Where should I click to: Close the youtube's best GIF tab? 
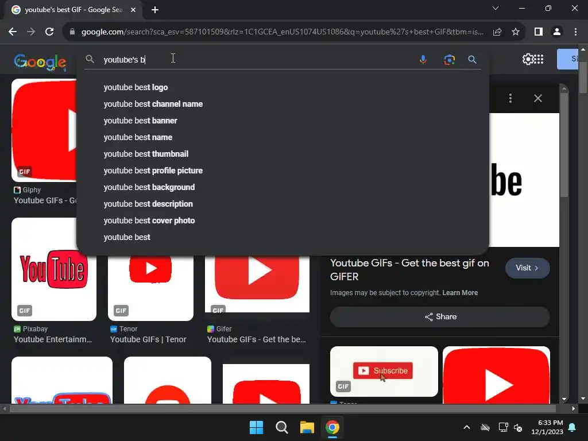[133, 10]
